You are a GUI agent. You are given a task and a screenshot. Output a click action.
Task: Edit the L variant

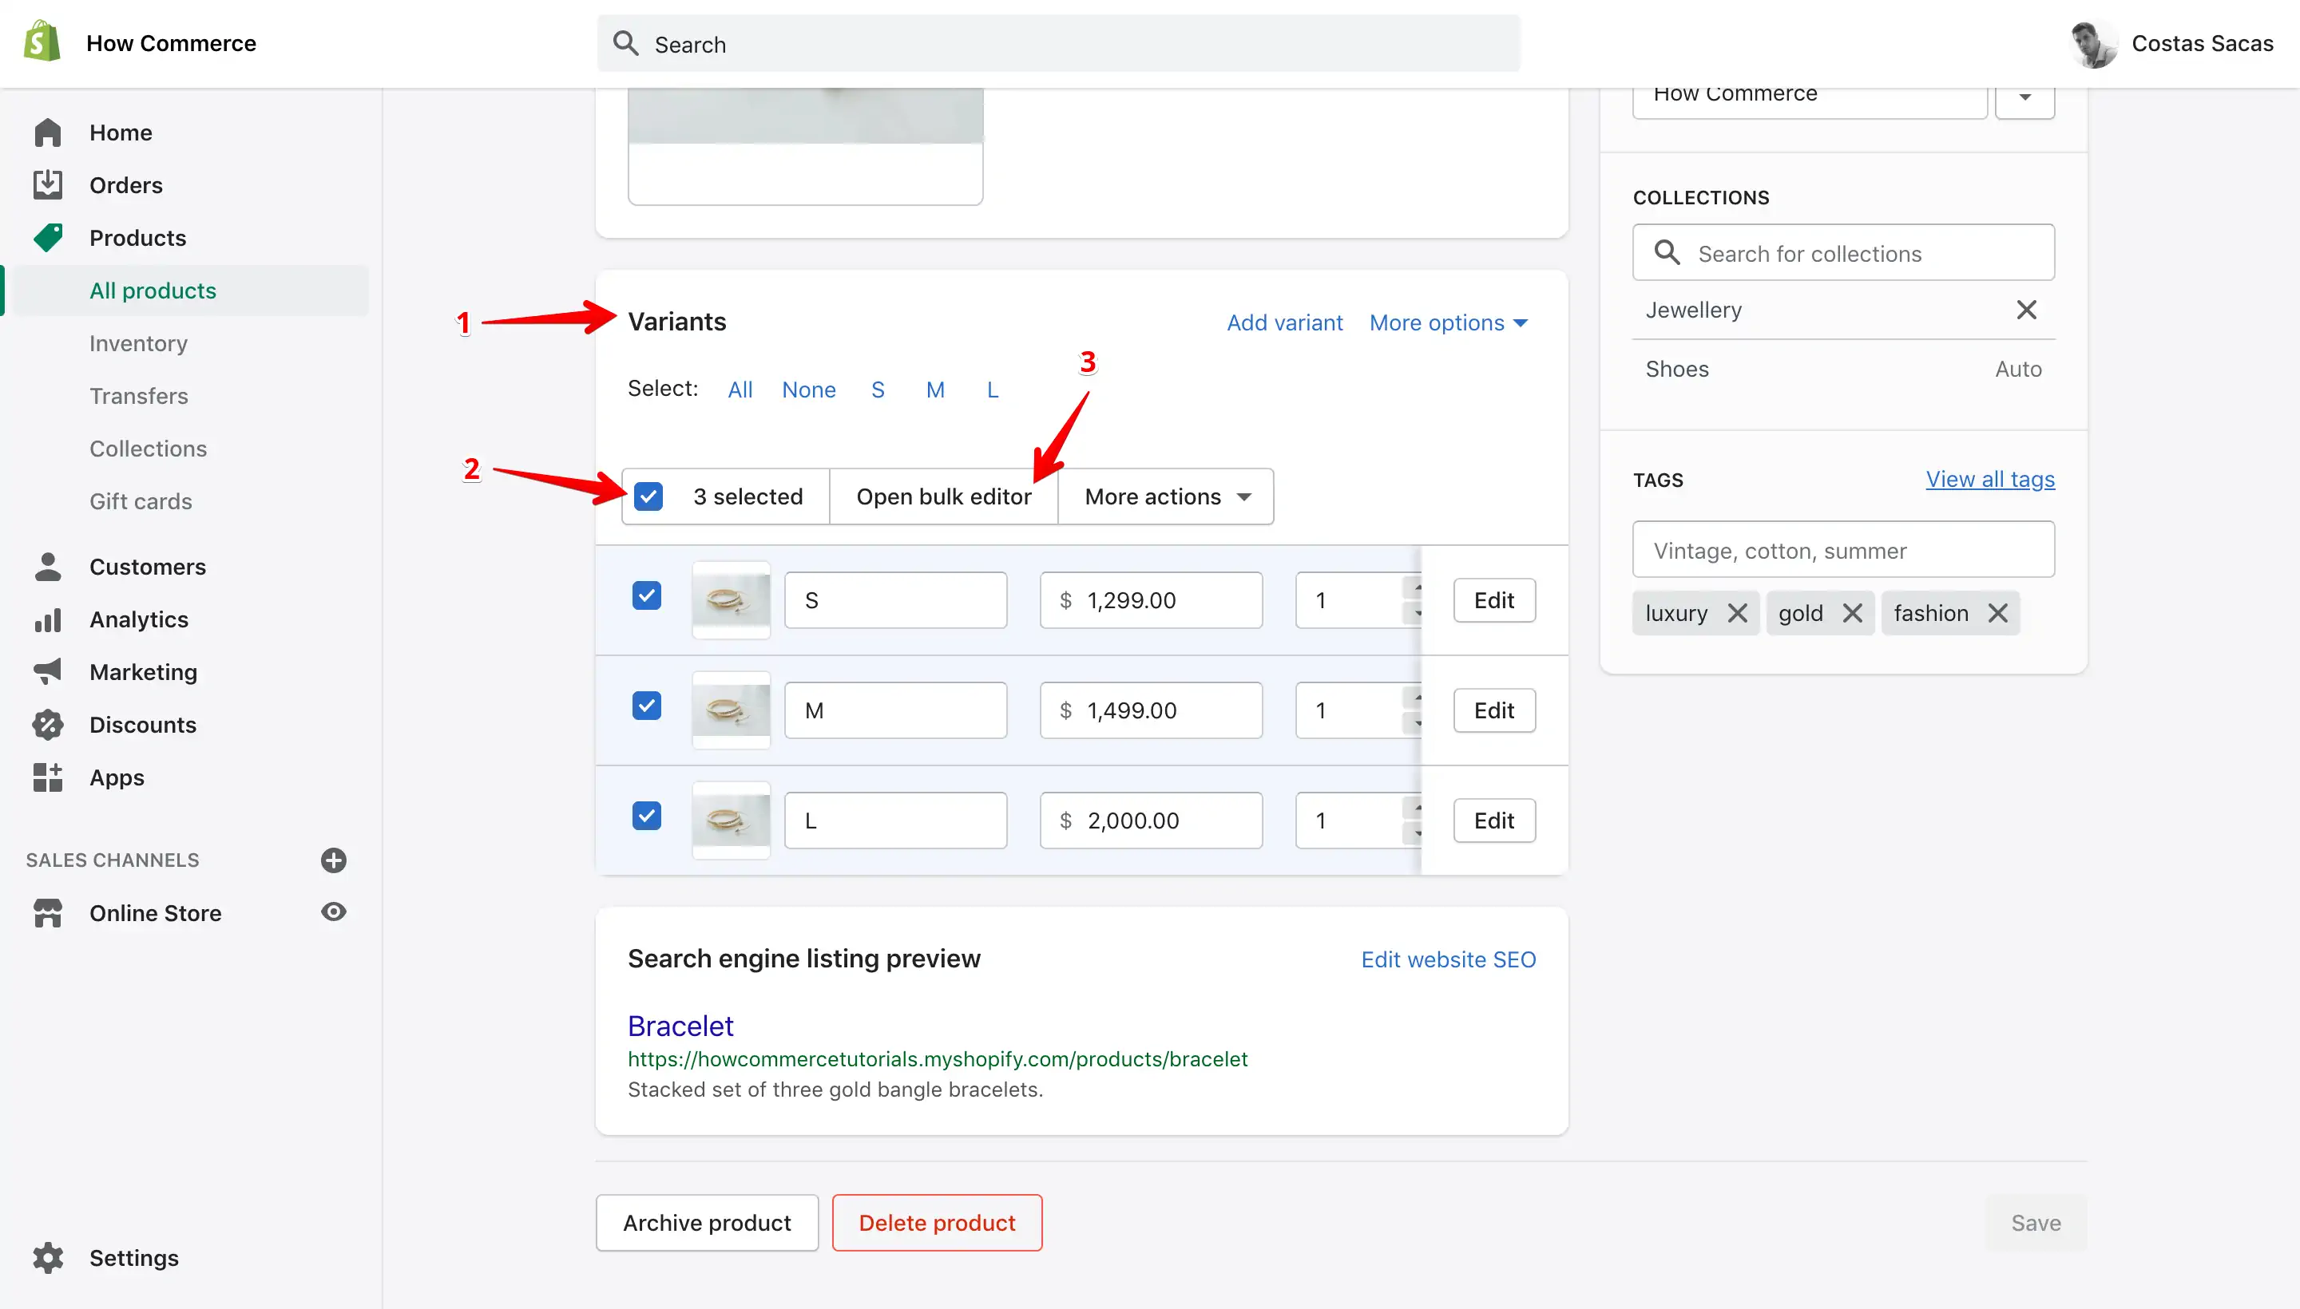click(1494, 820)
